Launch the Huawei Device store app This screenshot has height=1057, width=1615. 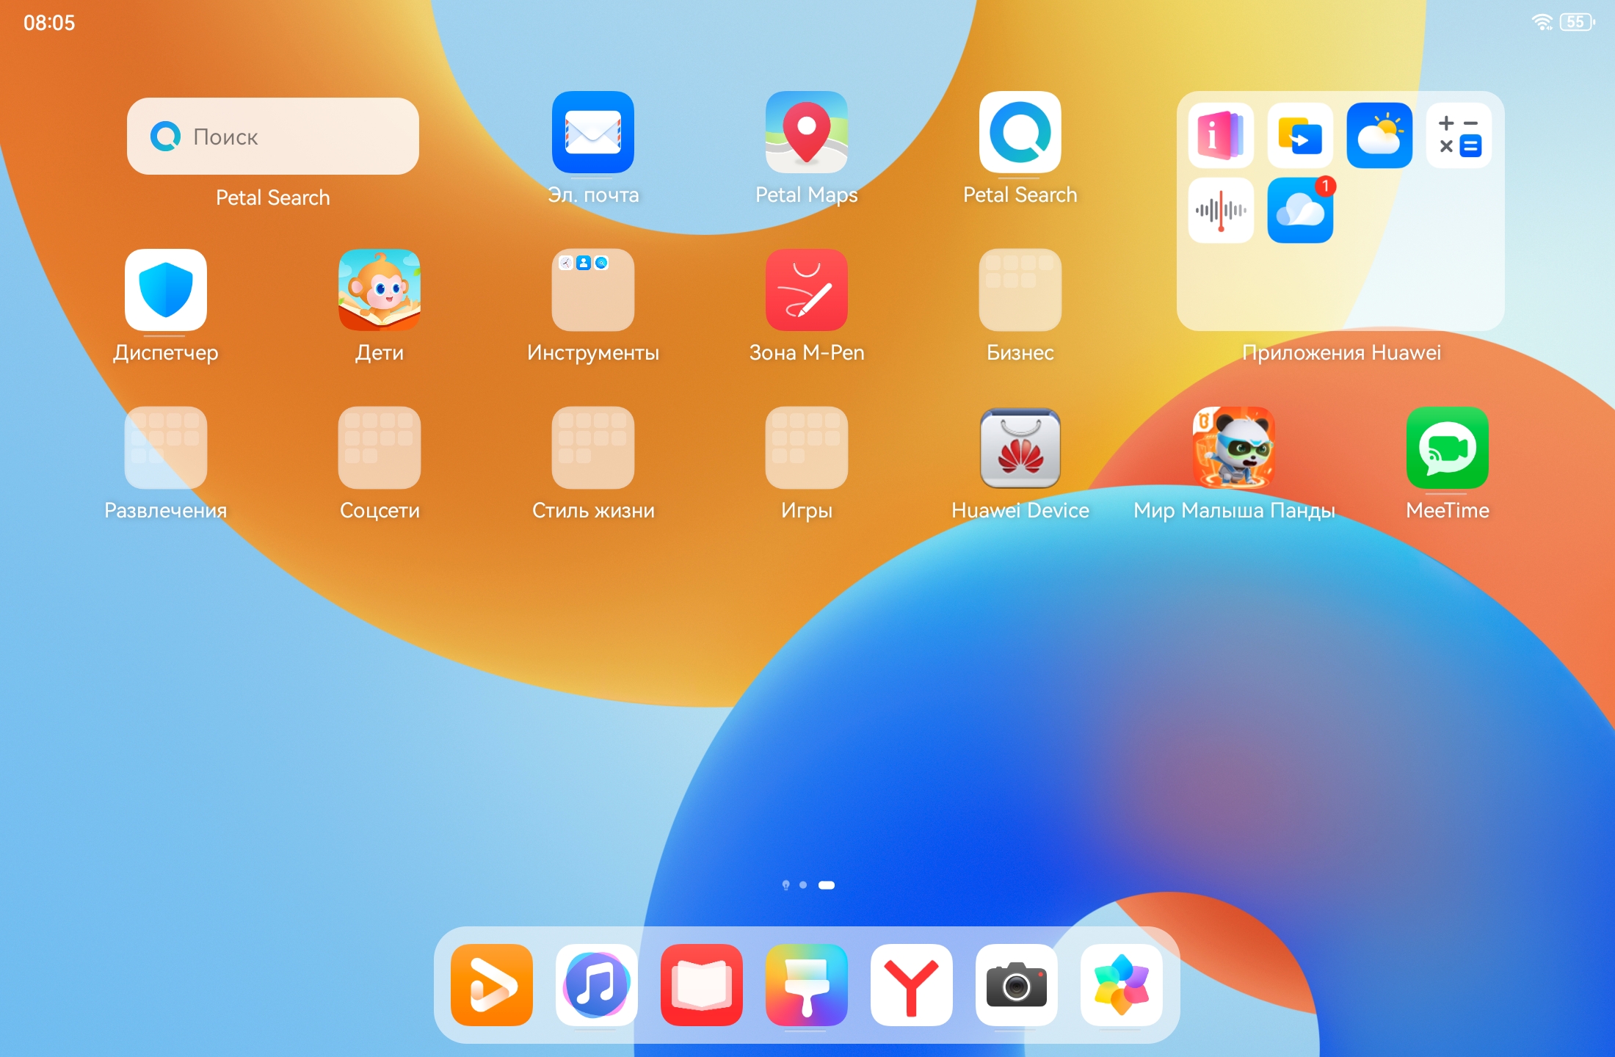(1020, 448)
